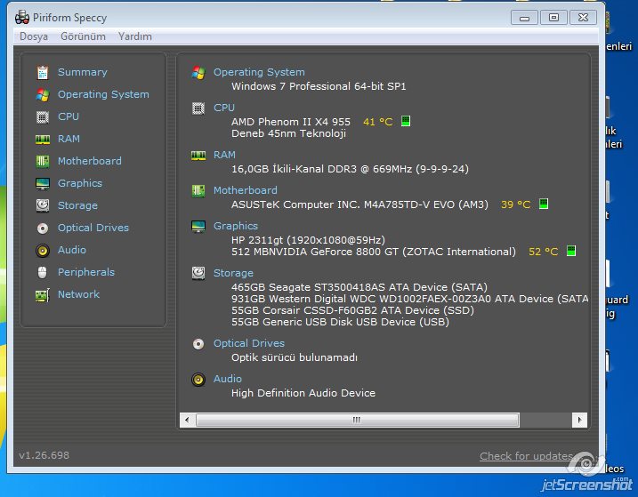This screenshot has width=638, height=497.
Task: Click the Graphics heading link in summary
Action: [x=236, y=227]
